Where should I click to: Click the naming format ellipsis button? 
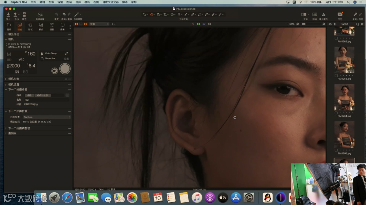pyautogui.click(x=67, y=95)
